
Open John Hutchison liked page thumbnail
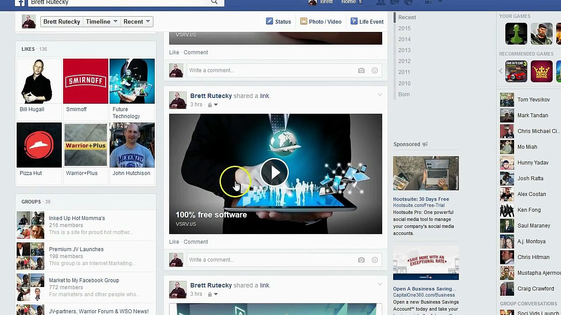[132, 145]
